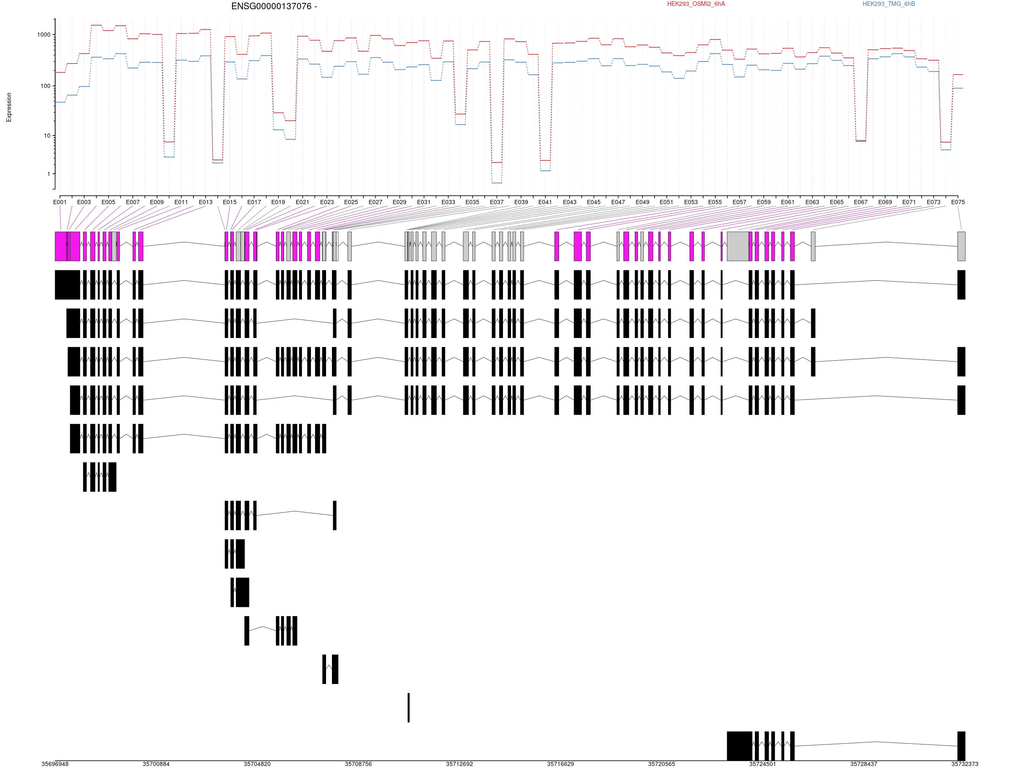Click exon bin label E017
The image size is (1011, 774).
click(x=254, y=202)
